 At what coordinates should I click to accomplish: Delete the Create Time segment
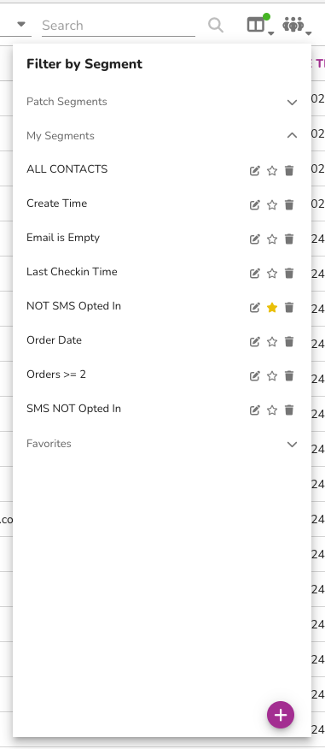point(289,205)
